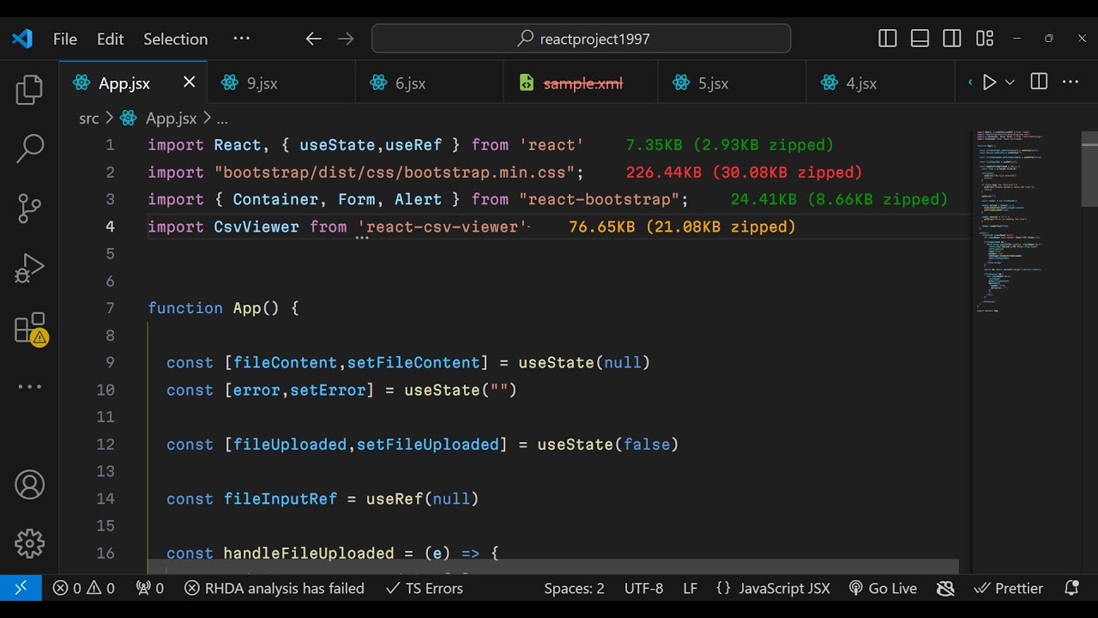The height and width of the screenshot is (618, 1098).
Task: Open the Run and Debug view
Action: coord(29,268)
